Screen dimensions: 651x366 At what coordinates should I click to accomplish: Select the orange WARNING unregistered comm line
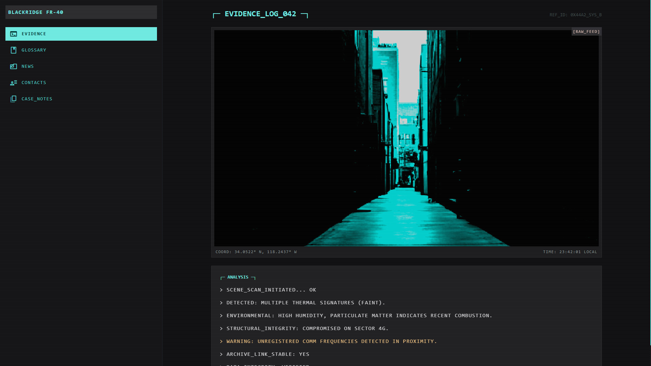point(332,341)
